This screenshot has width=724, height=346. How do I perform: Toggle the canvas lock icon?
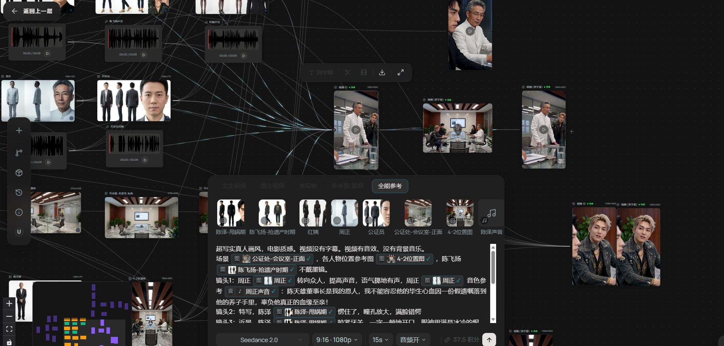(9, 342)
